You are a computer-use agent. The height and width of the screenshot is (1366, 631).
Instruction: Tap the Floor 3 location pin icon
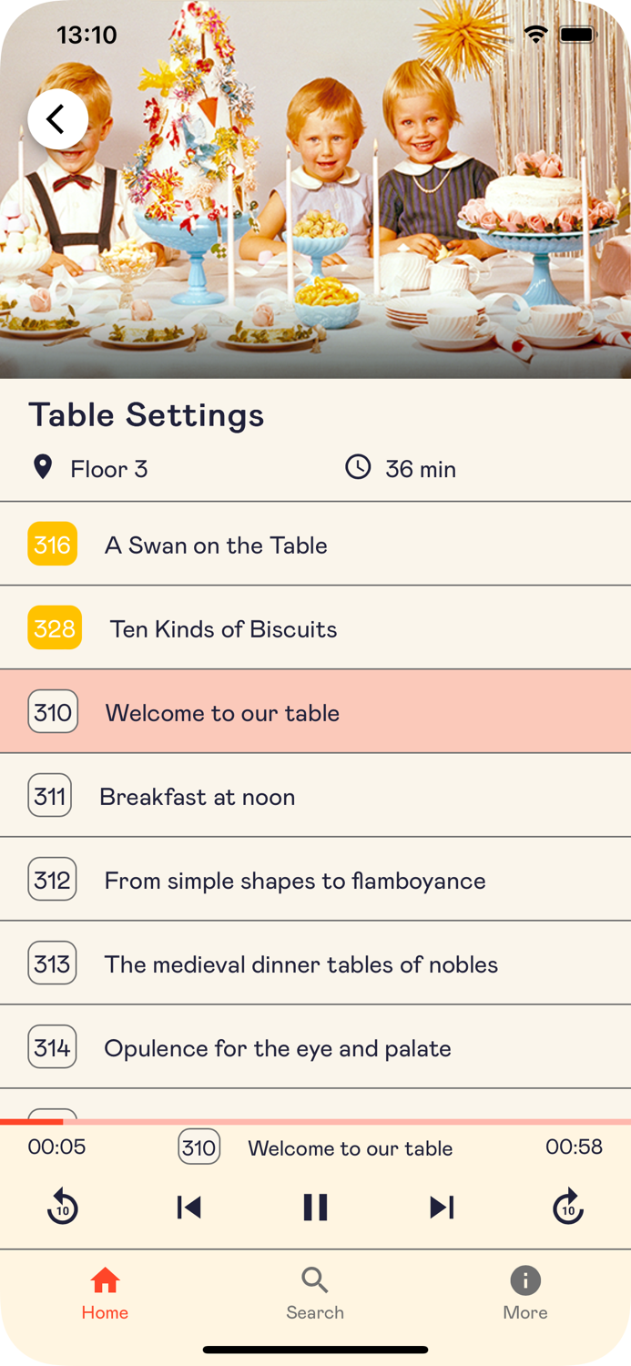coord(42,467)
